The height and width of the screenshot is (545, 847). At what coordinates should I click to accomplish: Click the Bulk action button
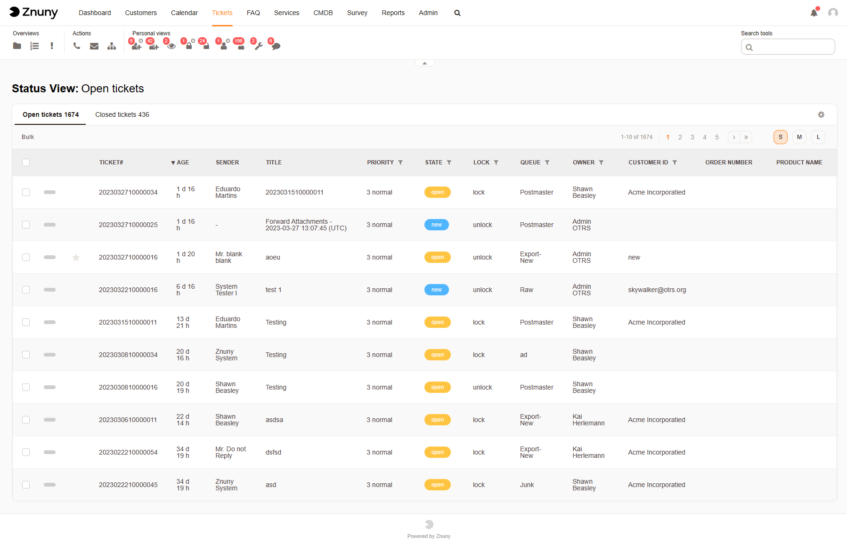[x=28, y=137]
